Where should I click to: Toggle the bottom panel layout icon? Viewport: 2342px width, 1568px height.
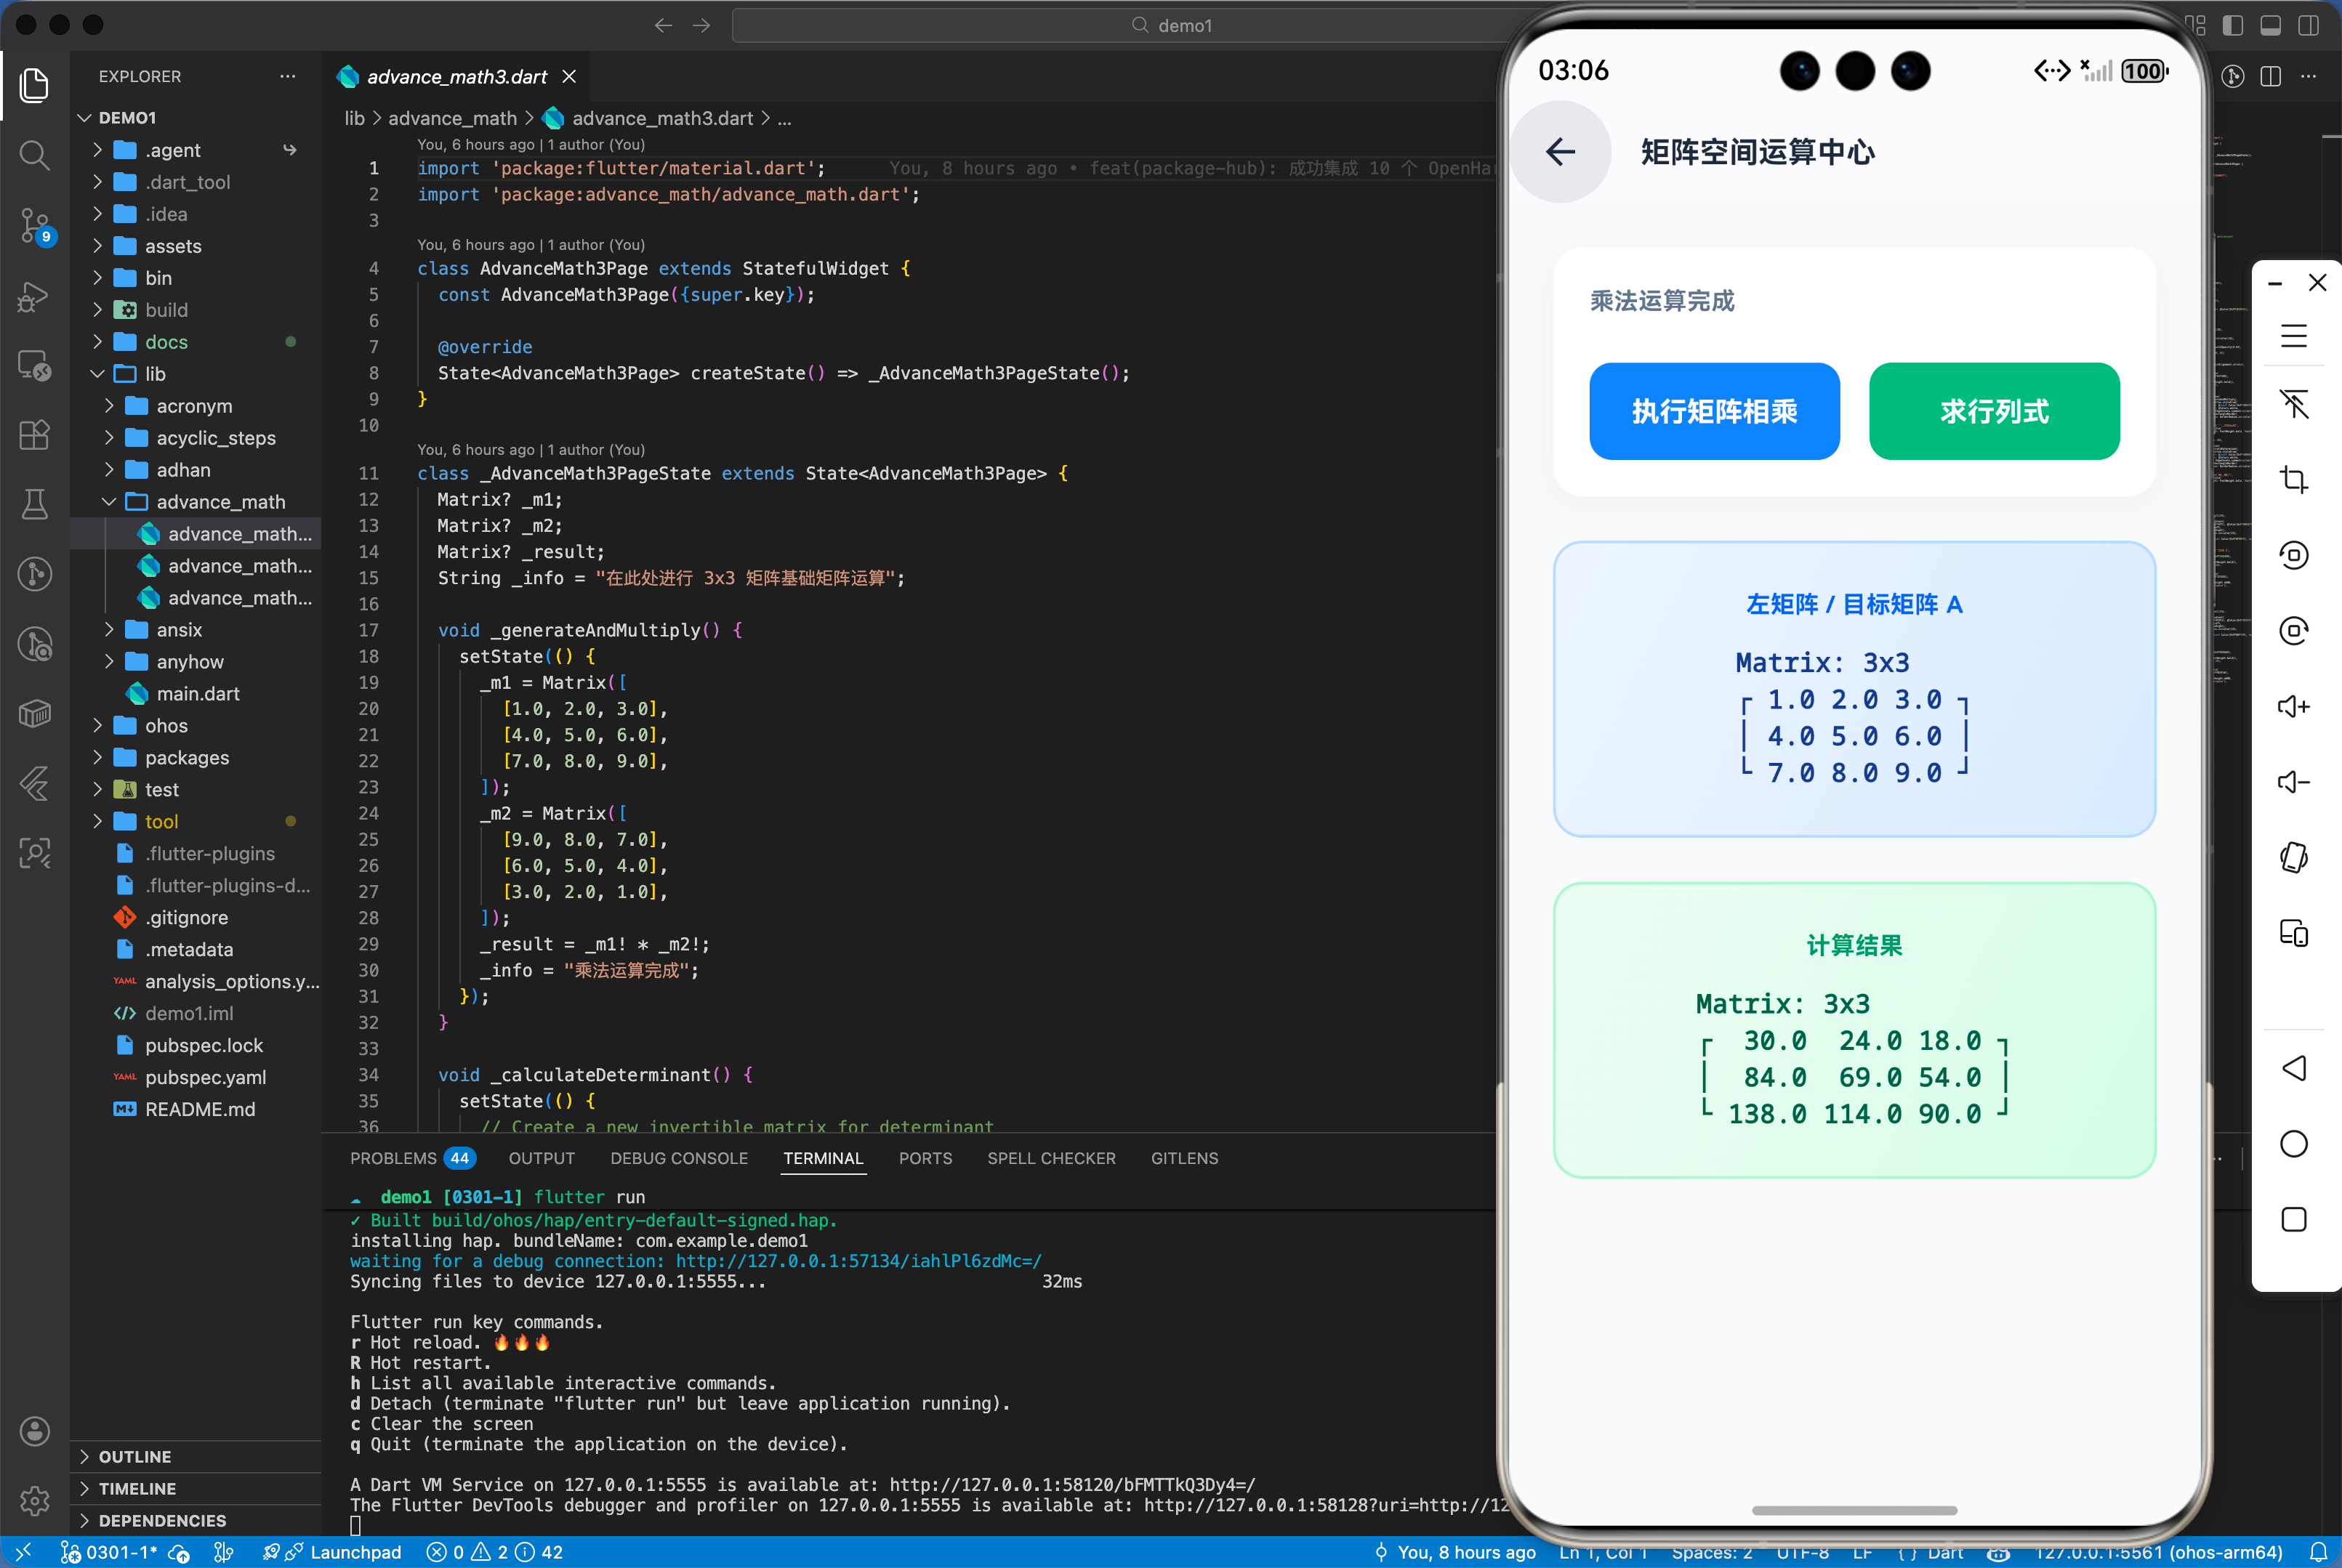pyautogui.click(x=2270, y=25)
